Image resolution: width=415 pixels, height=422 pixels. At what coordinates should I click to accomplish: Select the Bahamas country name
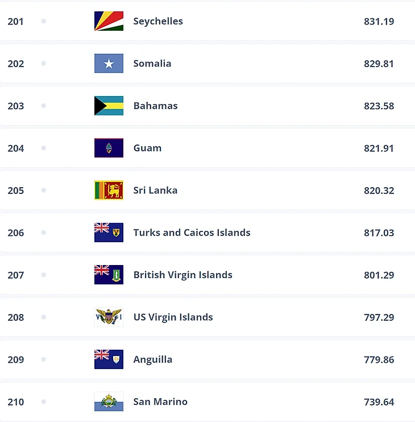coord(155,106)
